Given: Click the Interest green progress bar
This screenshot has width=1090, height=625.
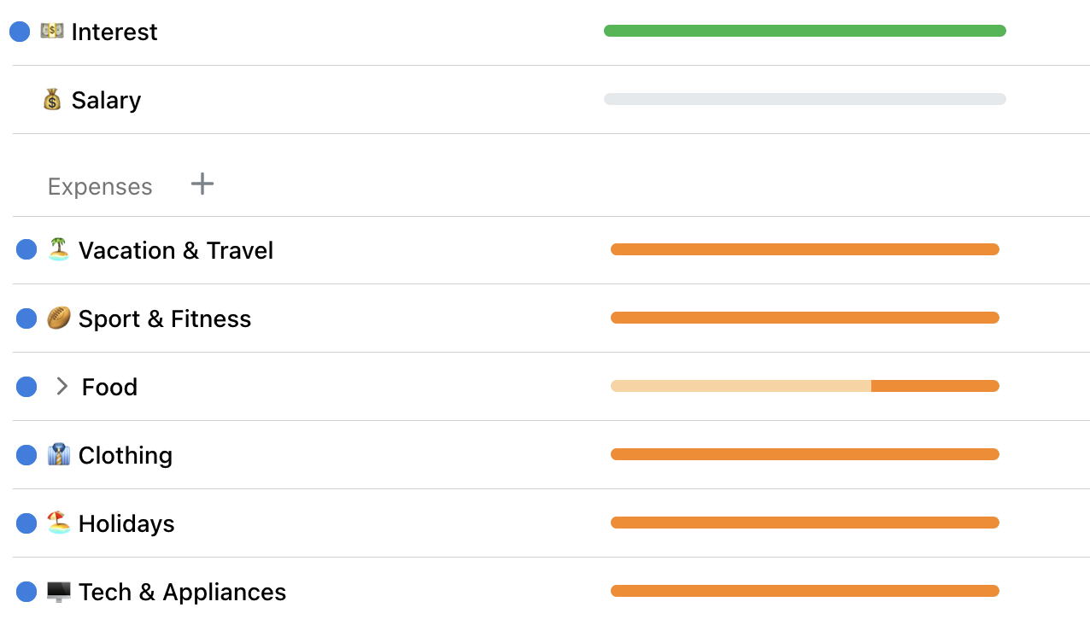Looking at the screenshot, I should [x=805, y=31].
